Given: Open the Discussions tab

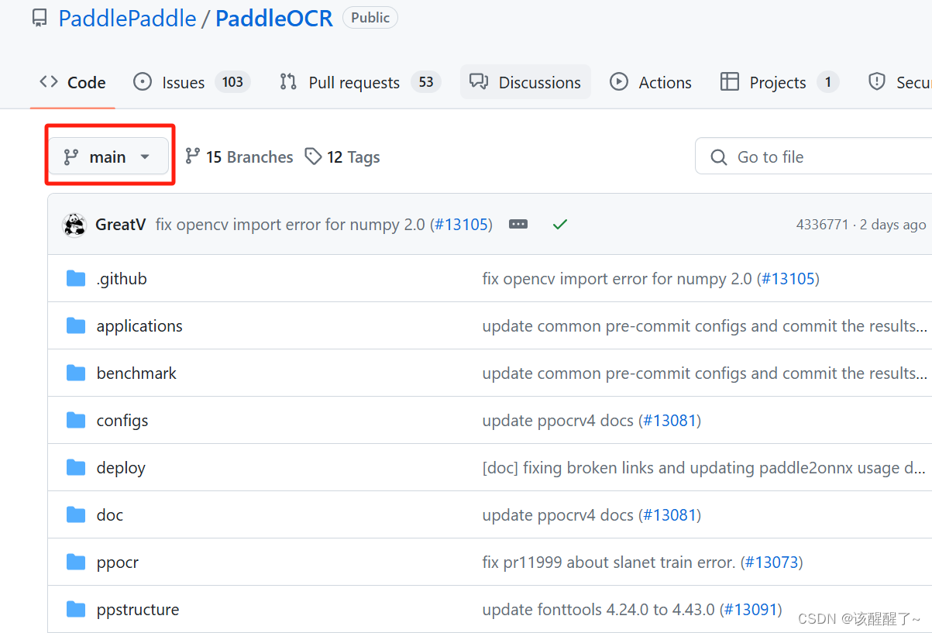Looking at the screenshot, I should pyautogui.click(x=525, y=82).
